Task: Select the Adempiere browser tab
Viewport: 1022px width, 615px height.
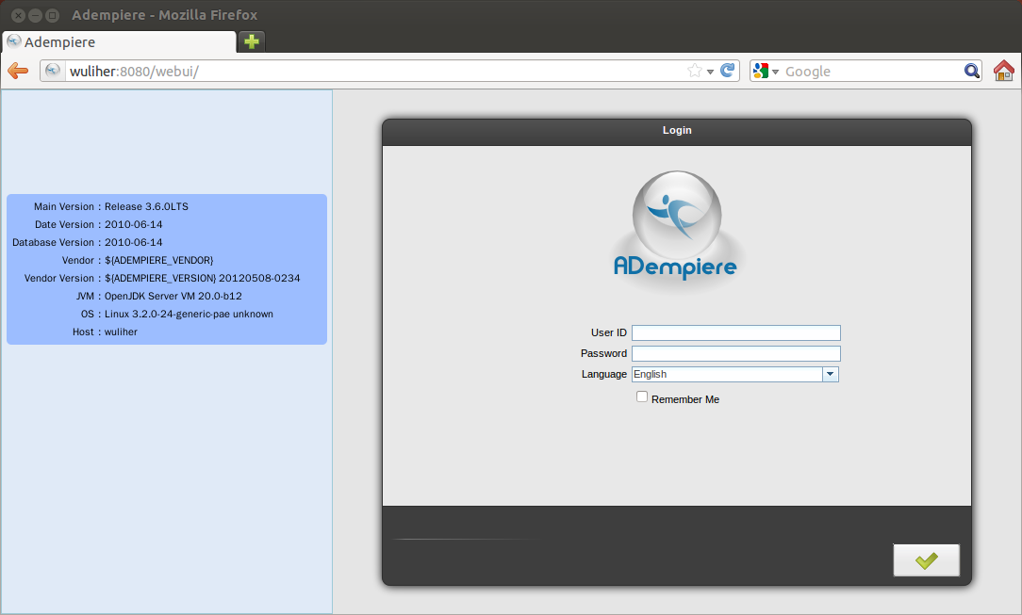Action: [119, 42]
